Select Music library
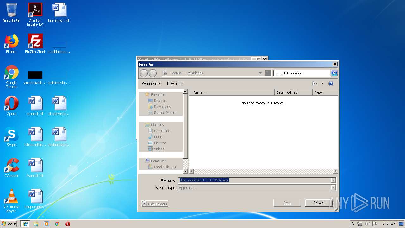The height and width of the screenshot is (228, 405). click(158, 137)
